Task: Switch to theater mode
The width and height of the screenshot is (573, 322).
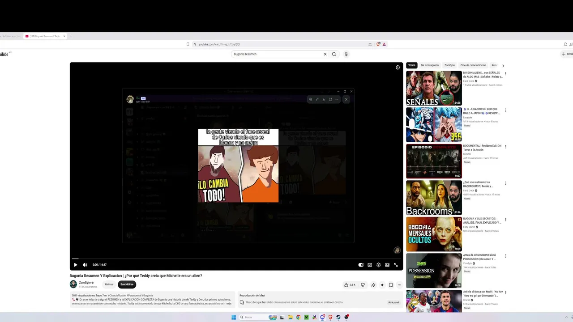Action: pyautogui.click(x=387, y=265)
